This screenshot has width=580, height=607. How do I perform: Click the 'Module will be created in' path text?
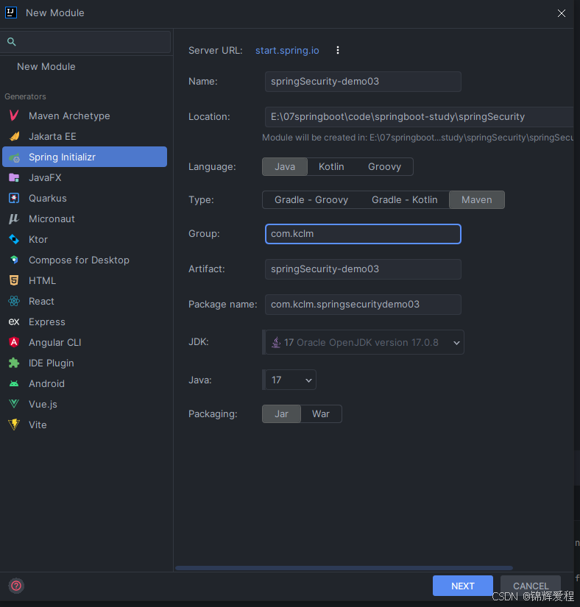[417, 138]
